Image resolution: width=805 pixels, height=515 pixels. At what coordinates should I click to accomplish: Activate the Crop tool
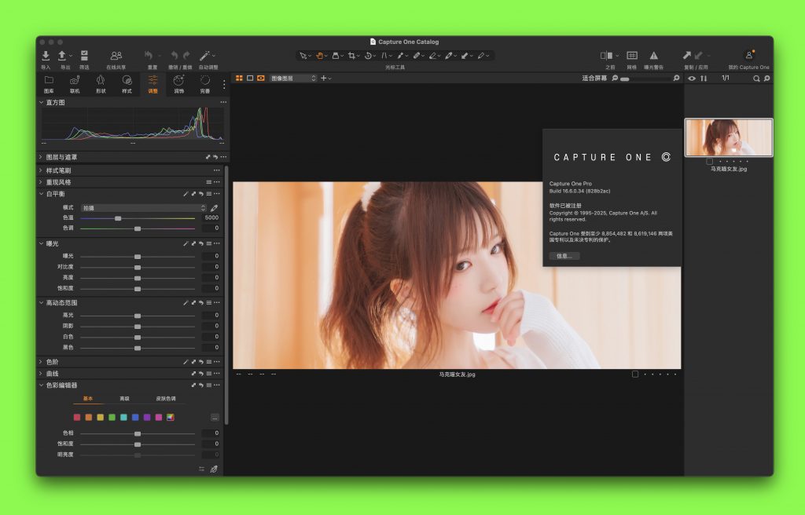[x=350, y=55]
